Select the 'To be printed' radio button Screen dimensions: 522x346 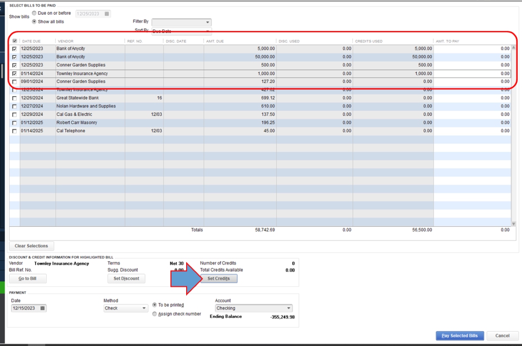tap(155, 305)
